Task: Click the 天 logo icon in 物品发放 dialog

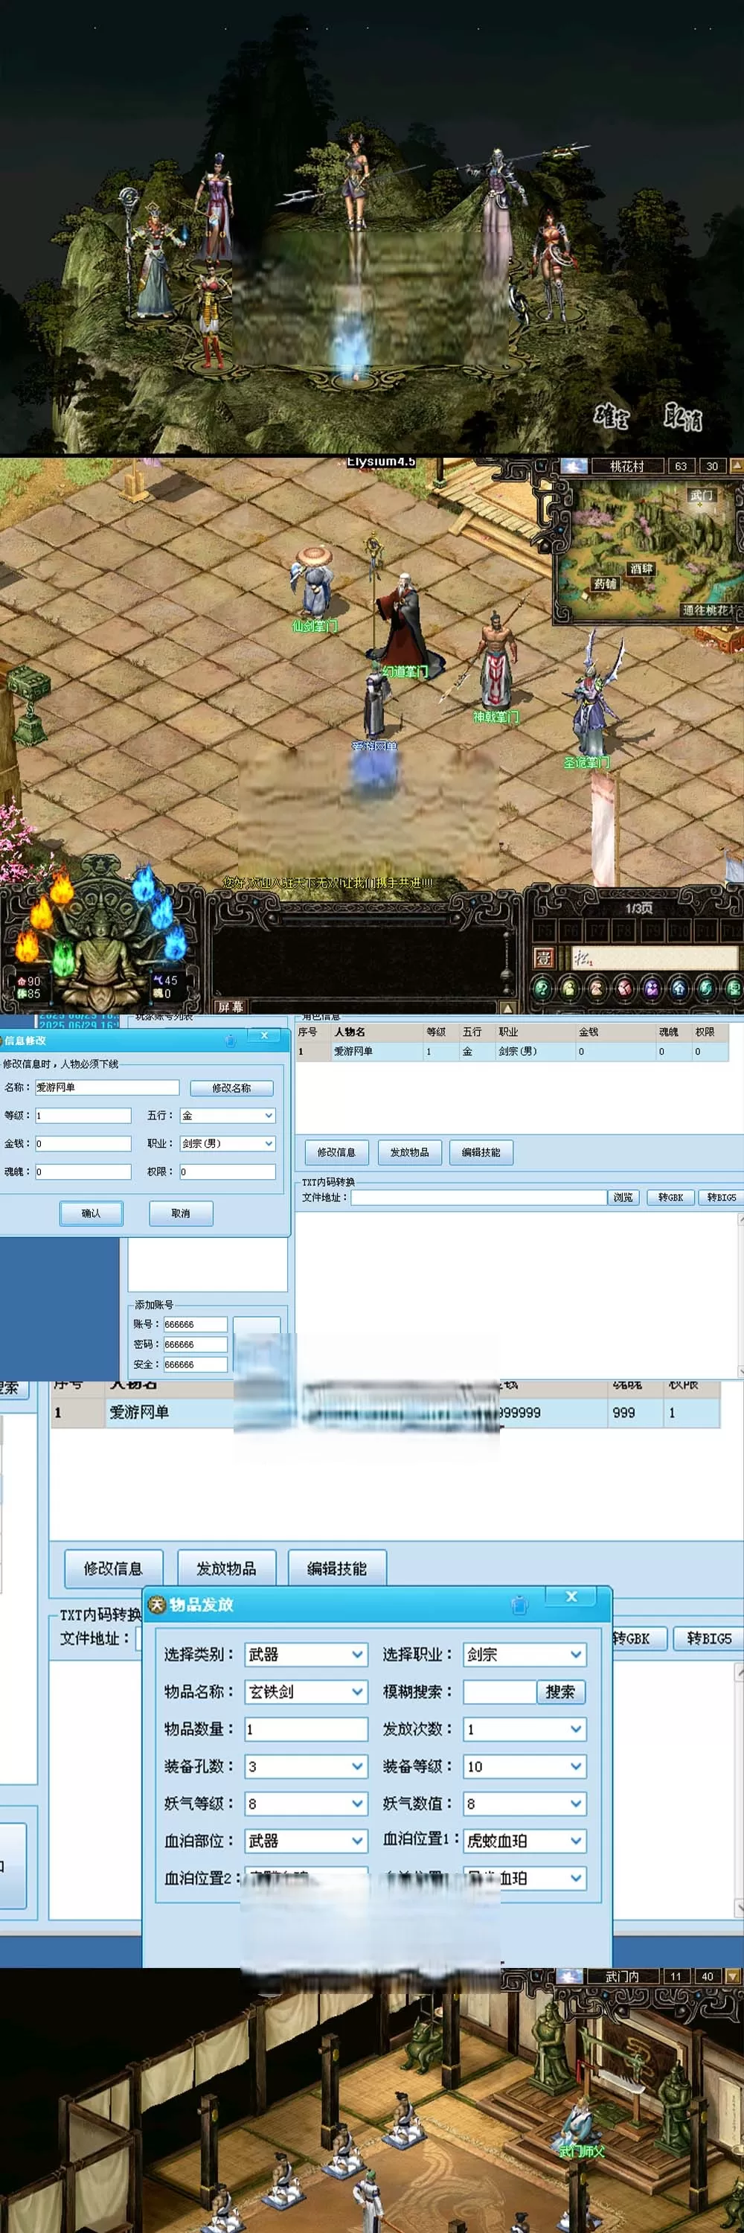Action: (157, 1605)
